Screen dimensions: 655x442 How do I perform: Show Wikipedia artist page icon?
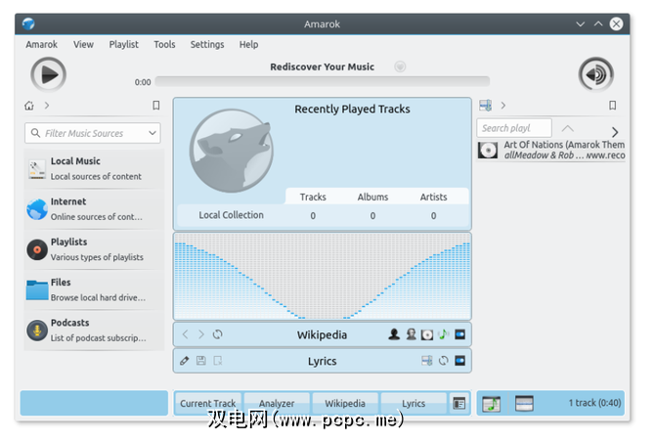(x=394, y=334)
